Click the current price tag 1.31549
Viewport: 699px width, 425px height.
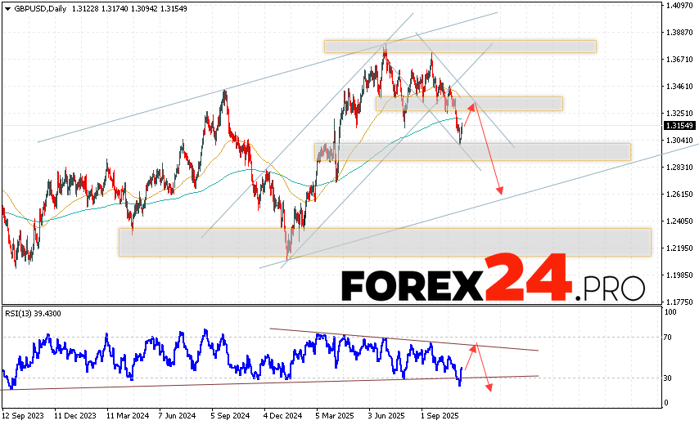click(679, 126)
